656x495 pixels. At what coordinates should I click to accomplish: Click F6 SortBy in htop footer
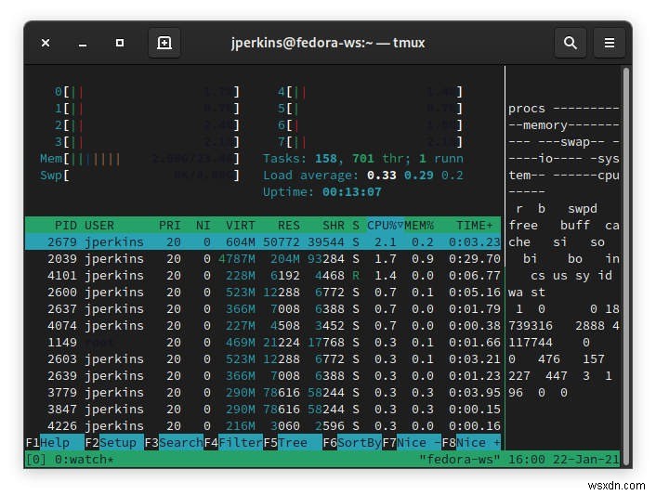point(352,442)
